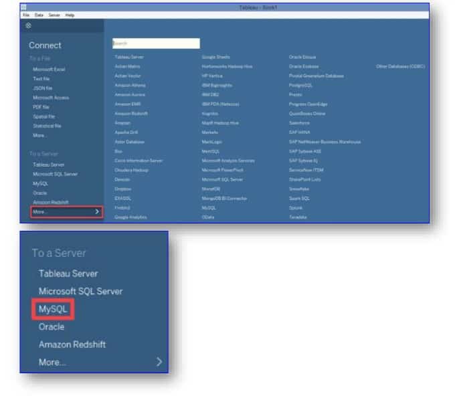Choose Other Databases (ODBC) connector
Image resolution: width=455 pixels, height=400 pixels.
coord(400,66)
